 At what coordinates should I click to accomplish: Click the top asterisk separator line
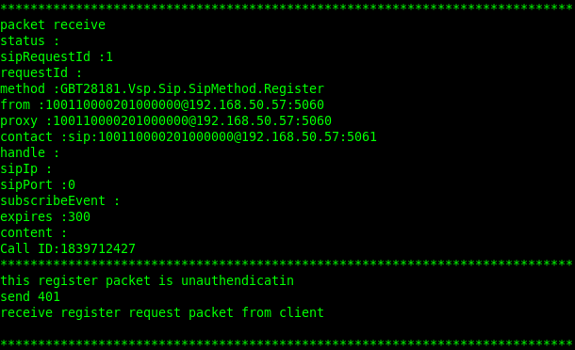[287, 8]
